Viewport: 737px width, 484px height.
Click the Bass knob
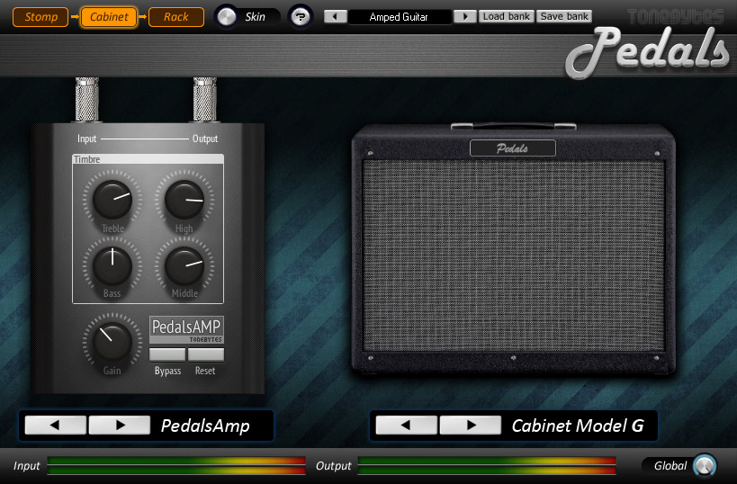112,264
